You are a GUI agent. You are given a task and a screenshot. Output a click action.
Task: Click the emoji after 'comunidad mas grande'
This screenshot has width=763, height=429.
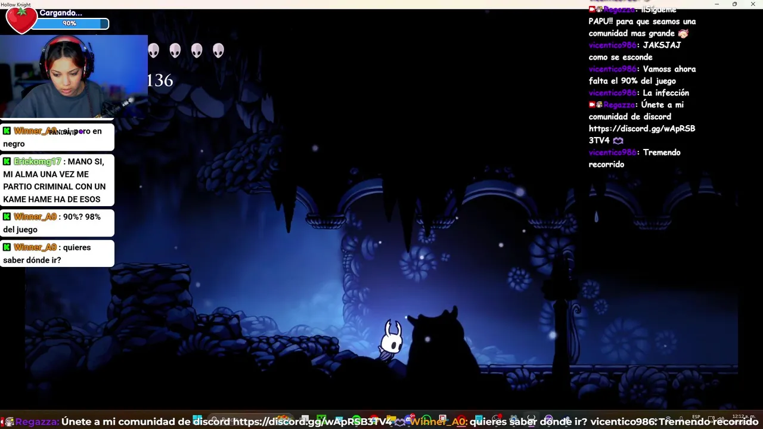pyautogui.click(x=683, y=33)
